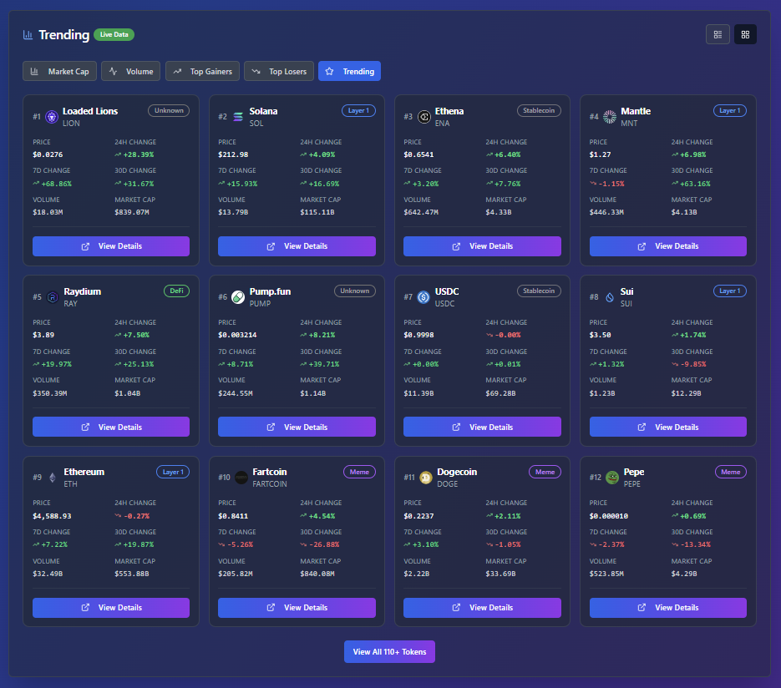The width and height of the screenshot is (781, 688).
Task: Click Solana market cap $115.11B
Action: [x=317, y=213]
